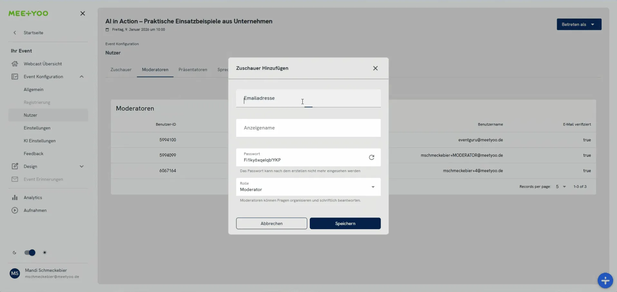Switch to the Zuschauer tab
The width and height of the screenshot is (617, 292).
coord(121,69)
